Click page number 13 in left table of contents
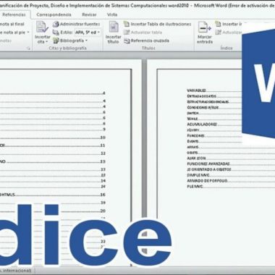 point(103,161)
